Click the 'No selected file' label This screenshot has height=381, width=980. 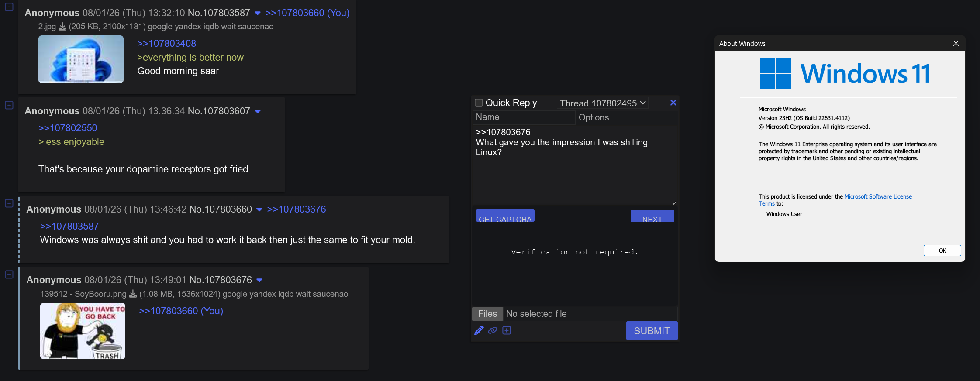(x=536, y=314)
